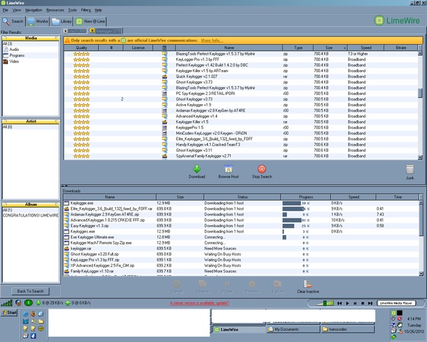Open the Resources menu
Screen dimensions: 427x342
pos(55,10)
